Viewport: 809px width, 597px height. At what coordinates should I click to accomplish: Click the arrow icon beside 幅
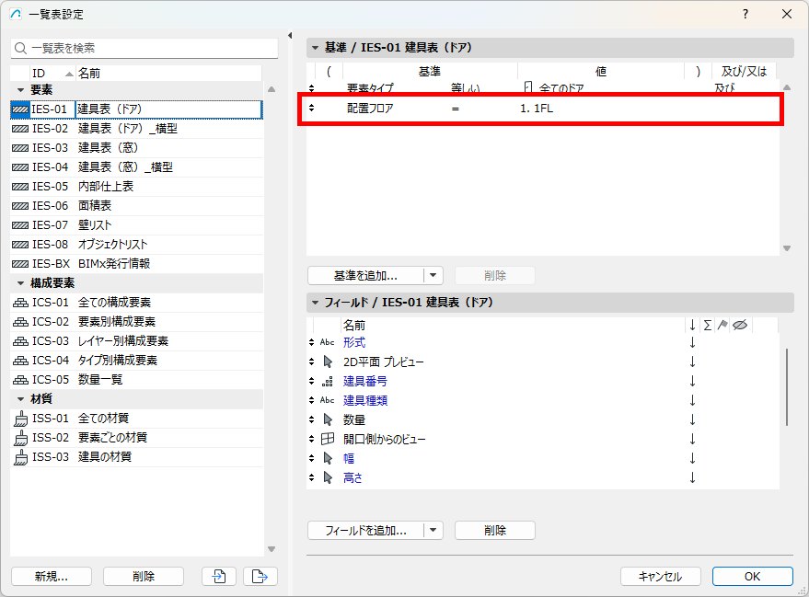point(328,458)
